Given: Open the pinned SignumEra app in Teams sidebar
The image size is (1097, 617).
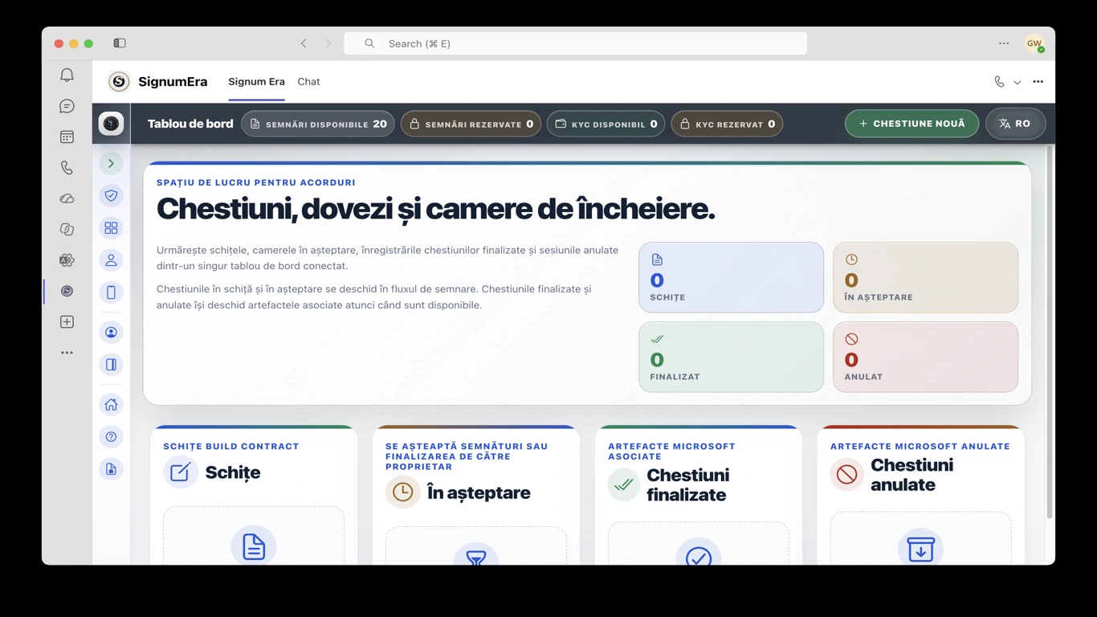Looking at the screenshot, I should tap(67, 291).
